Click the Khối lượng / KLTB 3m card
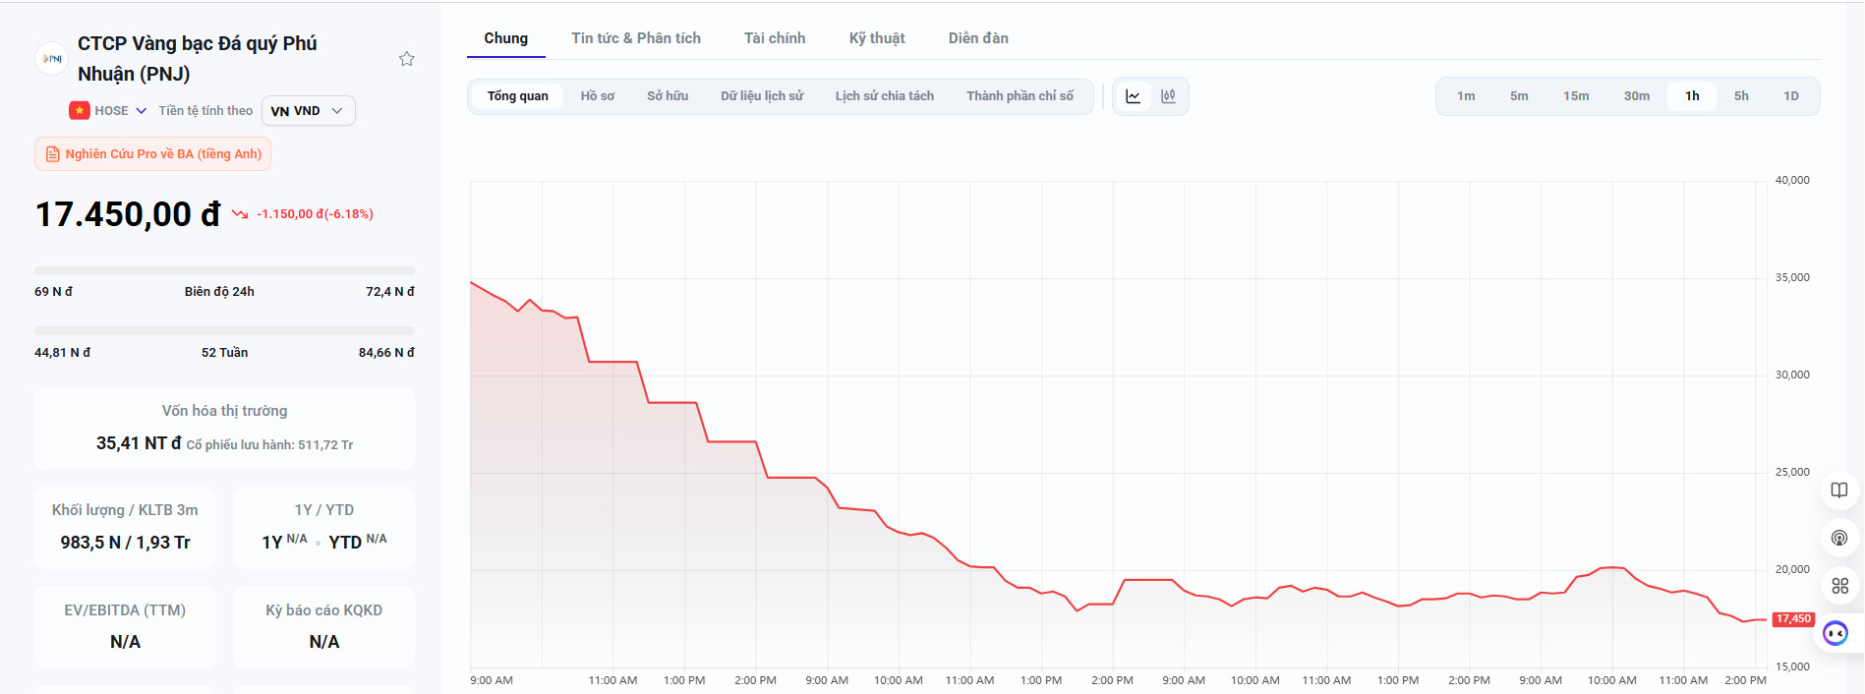Image resolution: width=1865 pixels, height=694 pixels. [125, 528]
